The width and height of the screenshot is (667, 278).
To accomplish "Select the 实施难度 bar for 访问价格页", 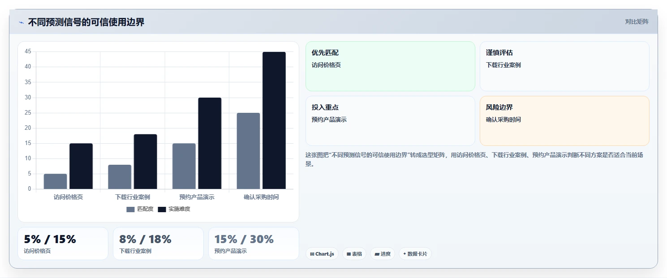I will click(x=81, y=166).
